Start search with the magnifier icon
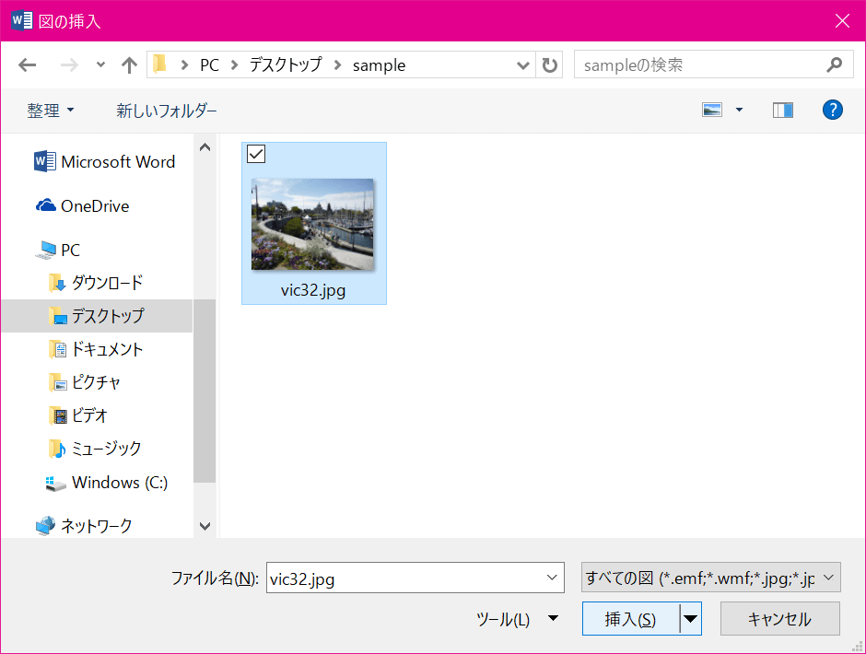Screen dimensions: 866x654 point(834,64)
